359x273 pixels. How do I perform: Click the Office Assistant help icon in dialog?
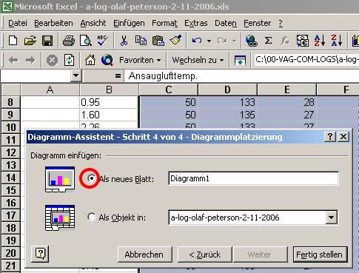[x=40, y=254]
